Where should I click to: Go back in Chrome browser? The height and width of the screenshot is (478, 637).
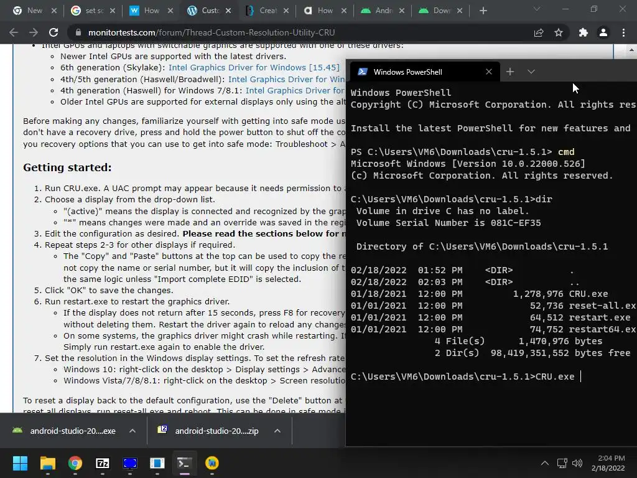(14, 32)
